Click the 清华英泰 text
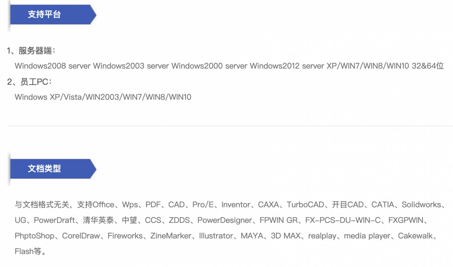This screenshot has width=453, height=267. [x=98, y=220]
